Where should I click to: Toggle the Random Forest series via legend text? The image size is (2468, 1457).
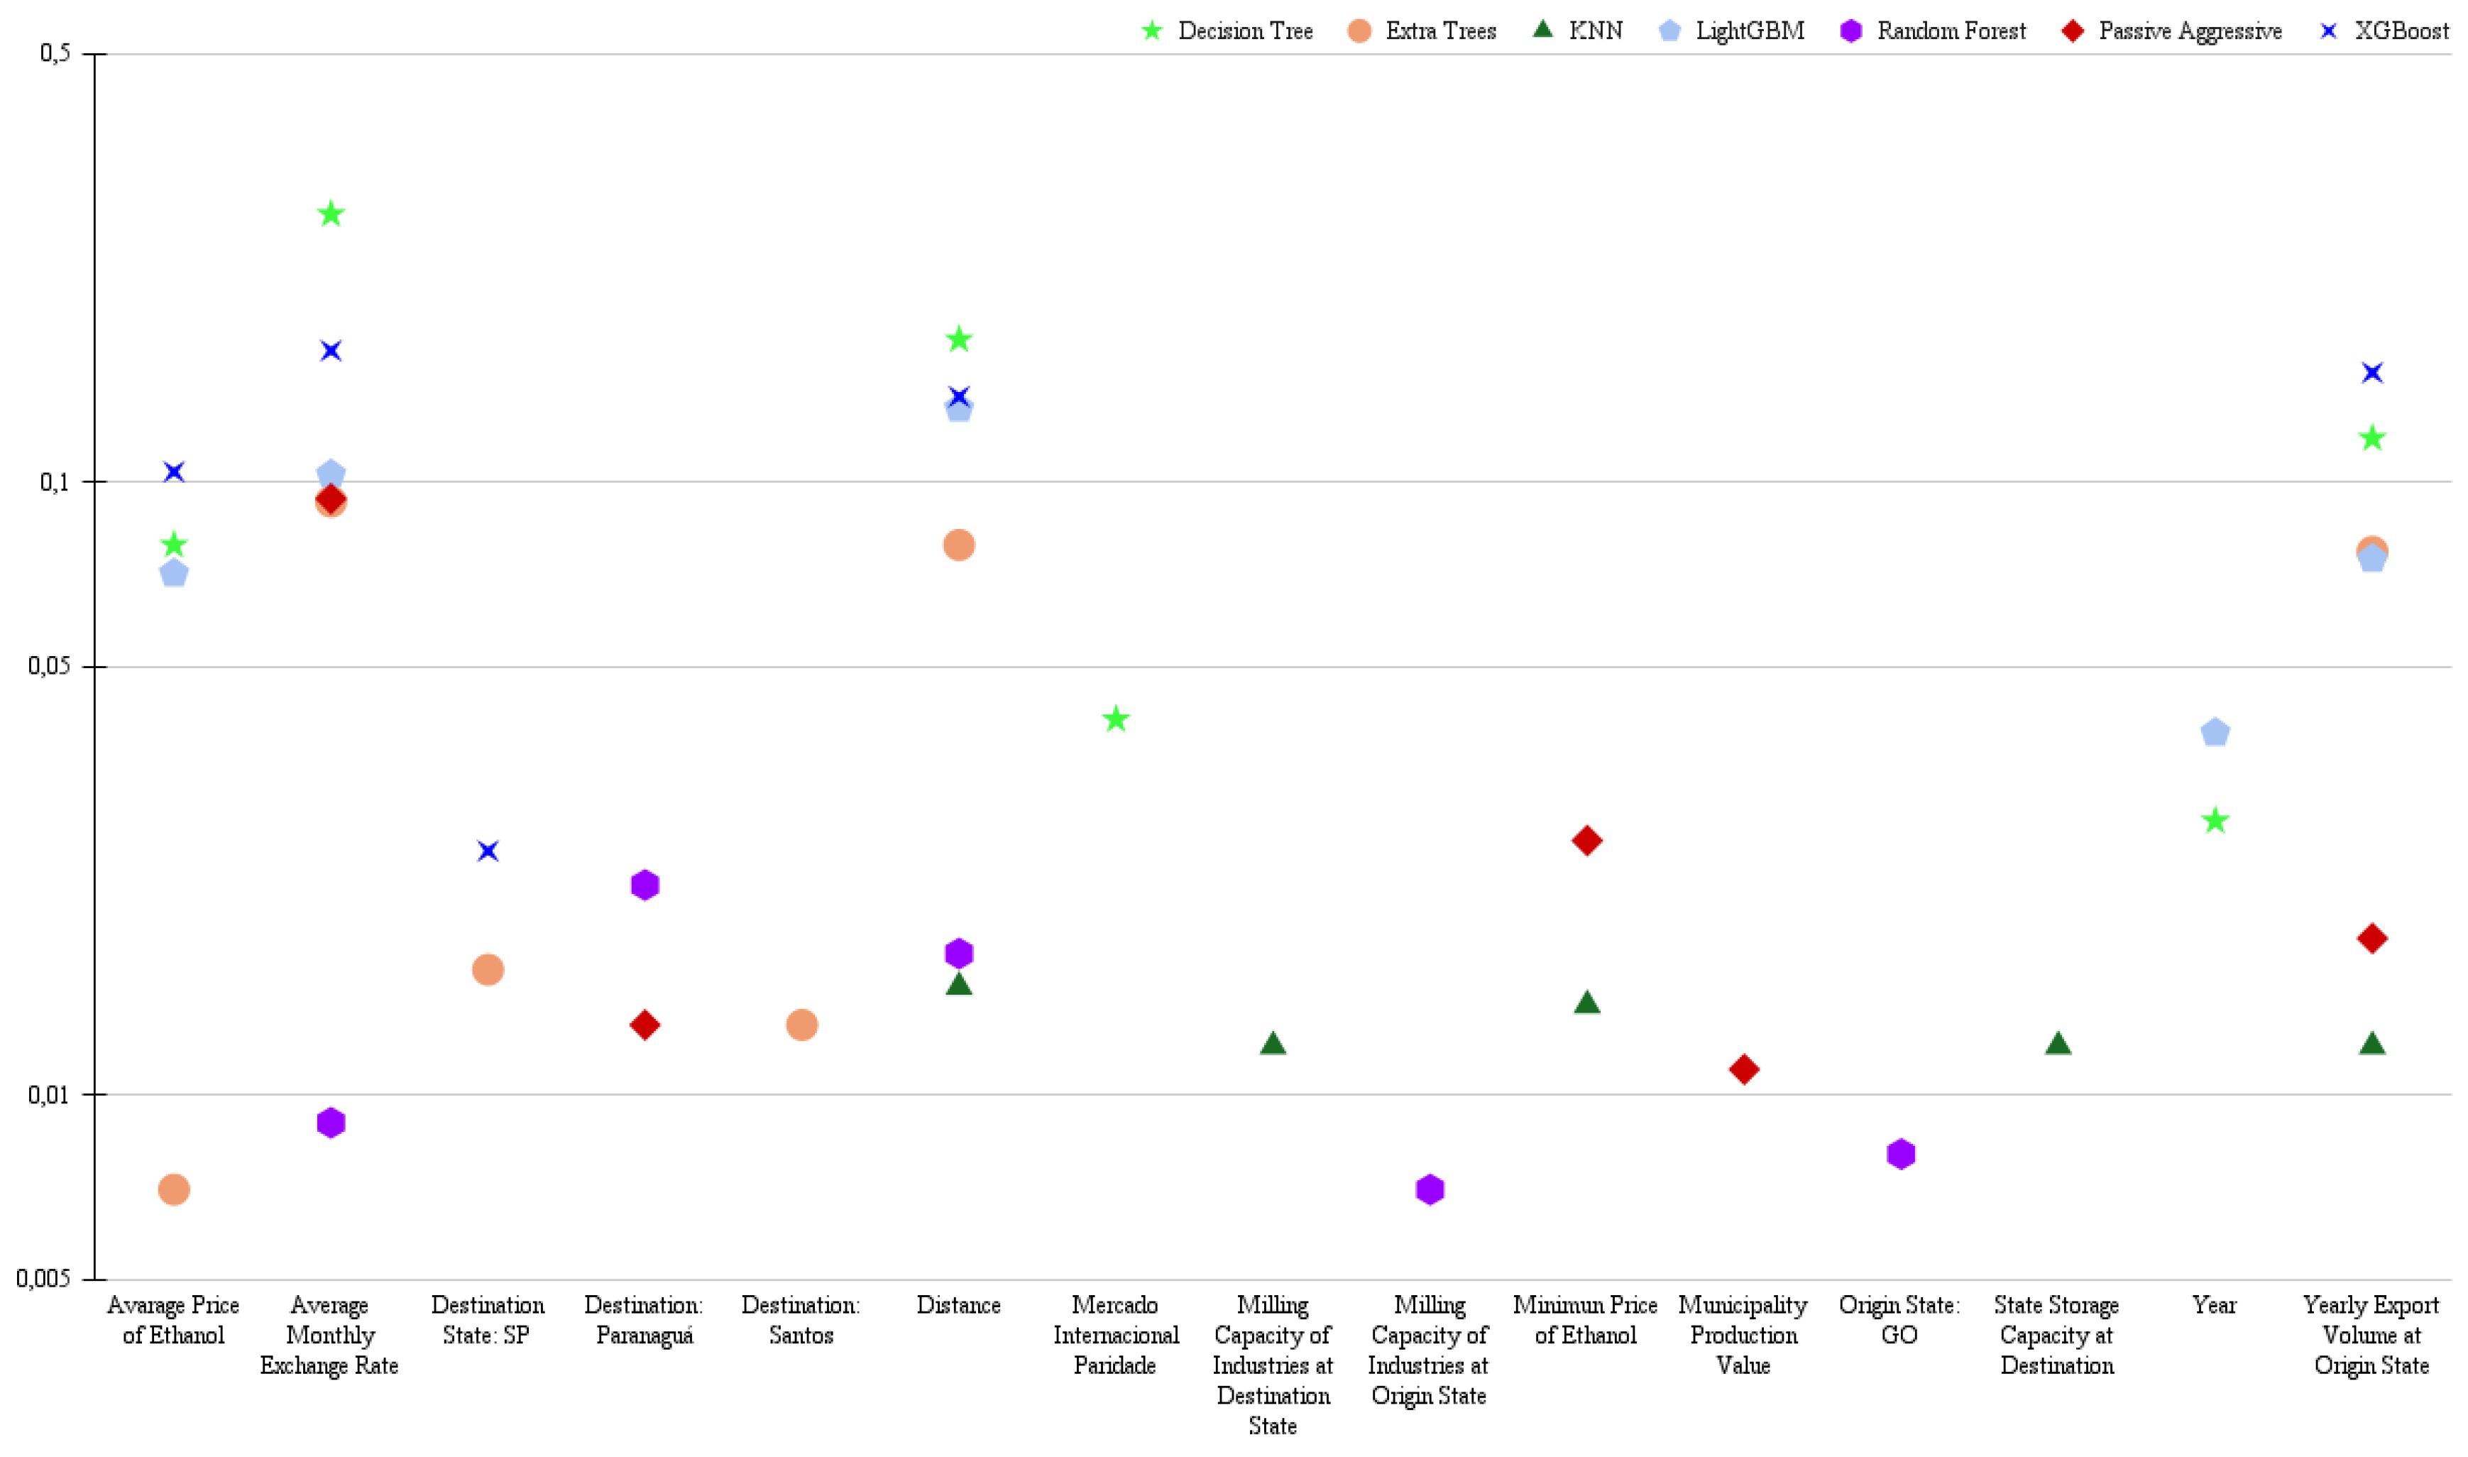coord(1952,31)
